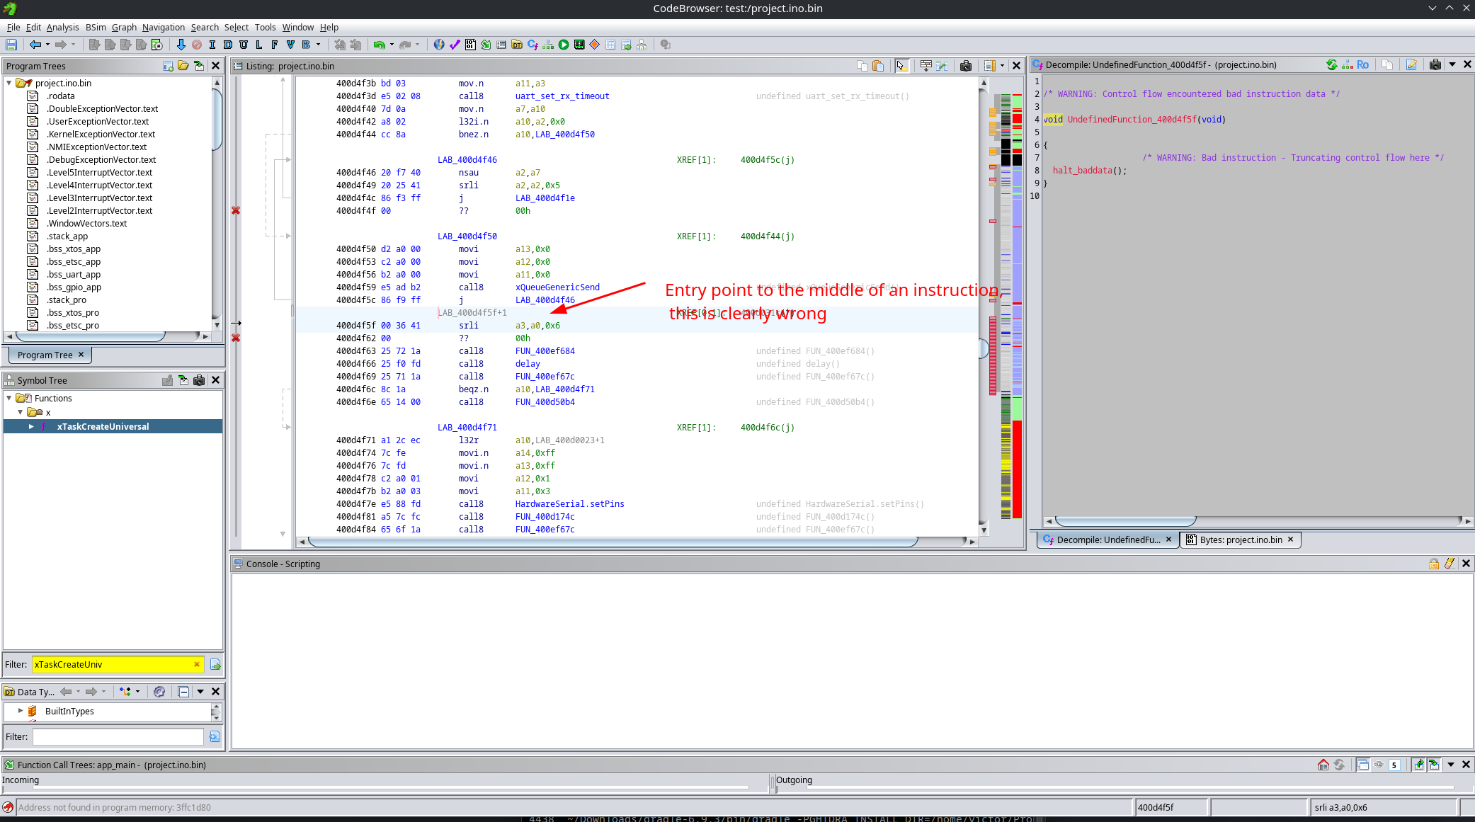Clear the xTaskCreateUniv filter with the red X
The image size is (1475, 822).
[197, 664]
